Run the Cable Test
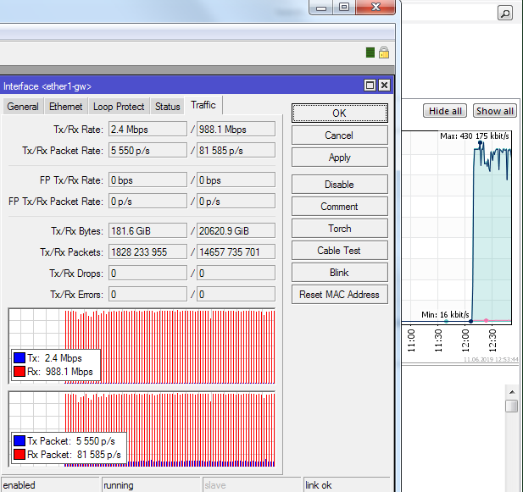 [340, 250]
